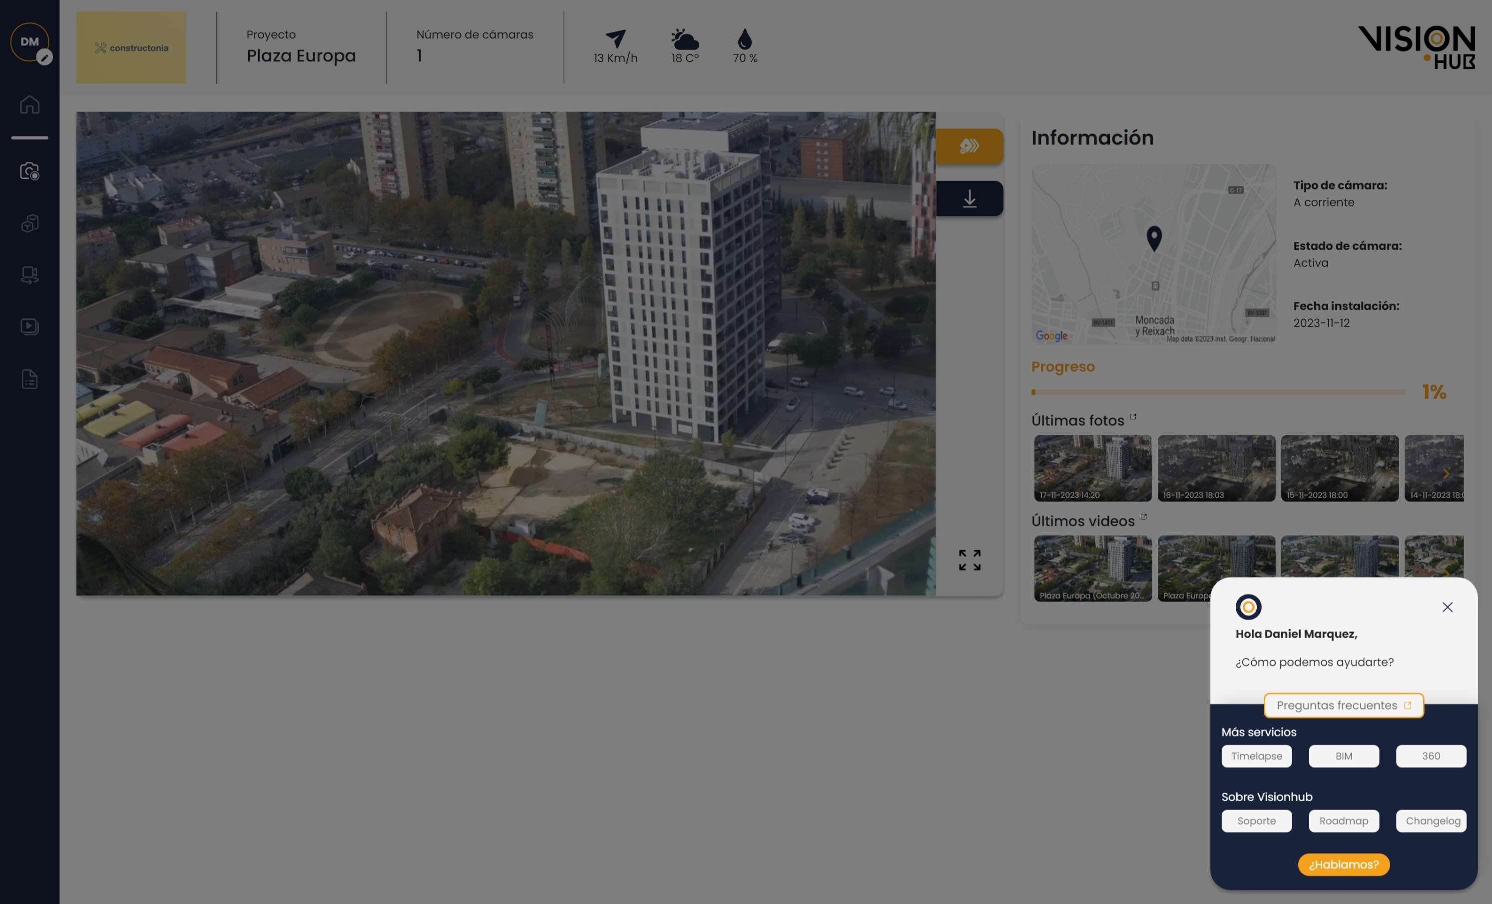1492x904 pixels.
Task: Click the "A corriente" camera type
Action: click(x=1324, y=202)
